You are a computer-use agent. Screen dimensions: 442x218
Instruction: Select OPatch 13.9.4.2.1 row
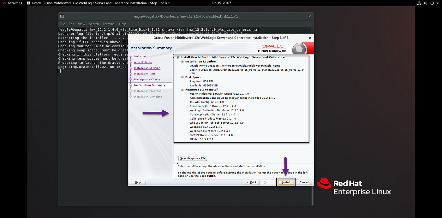click(201, 139)
